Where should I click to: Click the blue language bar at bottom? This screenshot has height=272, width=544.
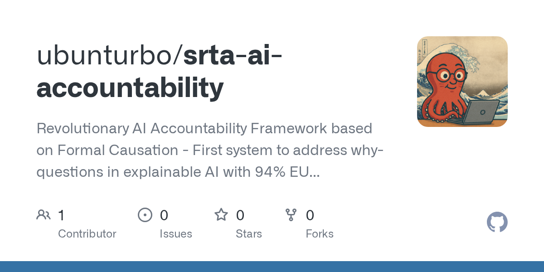tap(272, 267)
